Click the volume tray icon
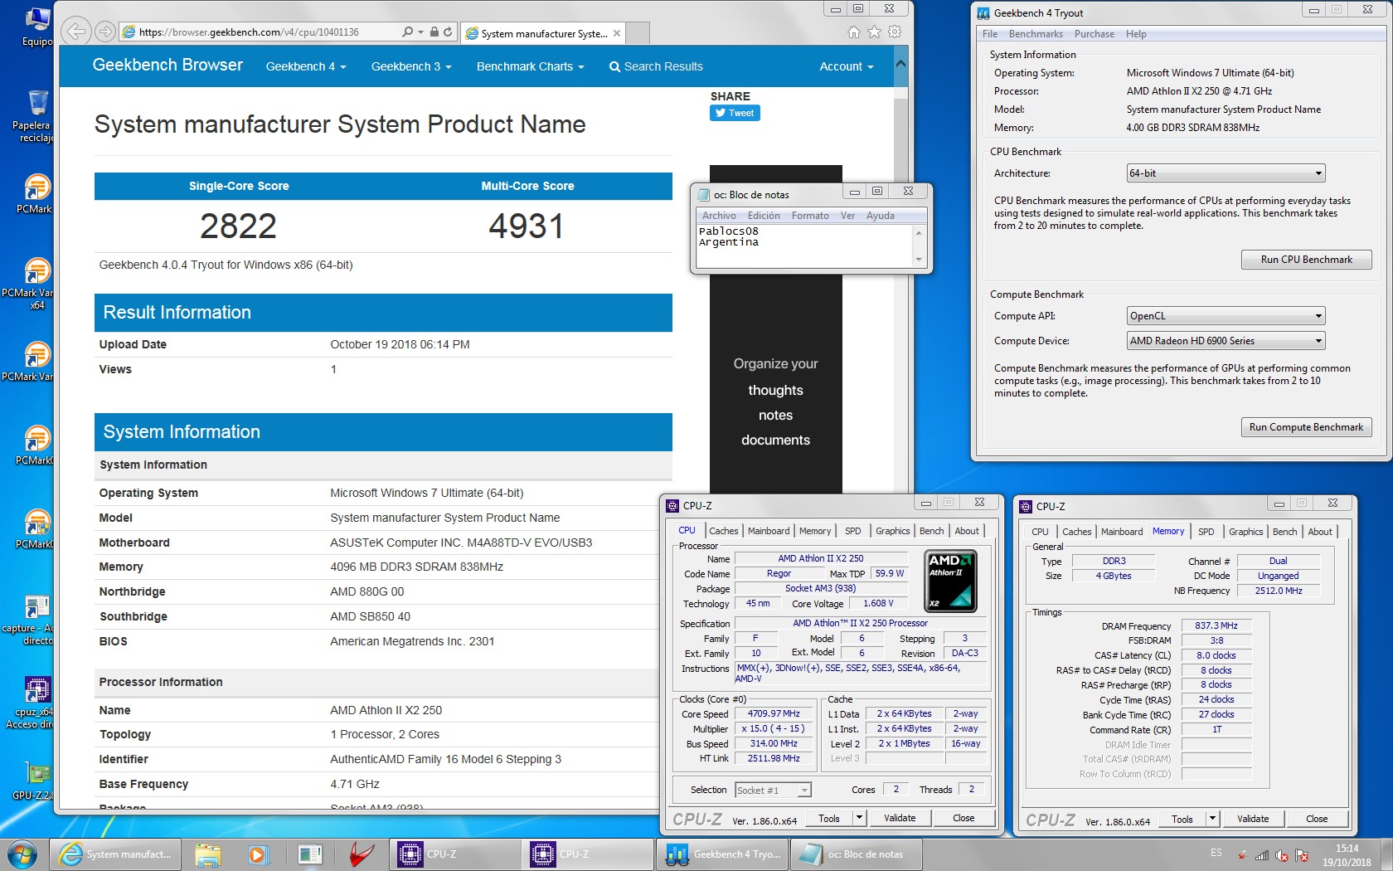Image resolution: width=1393 pixels, height=871 pixels. (x=1282, y=854)
